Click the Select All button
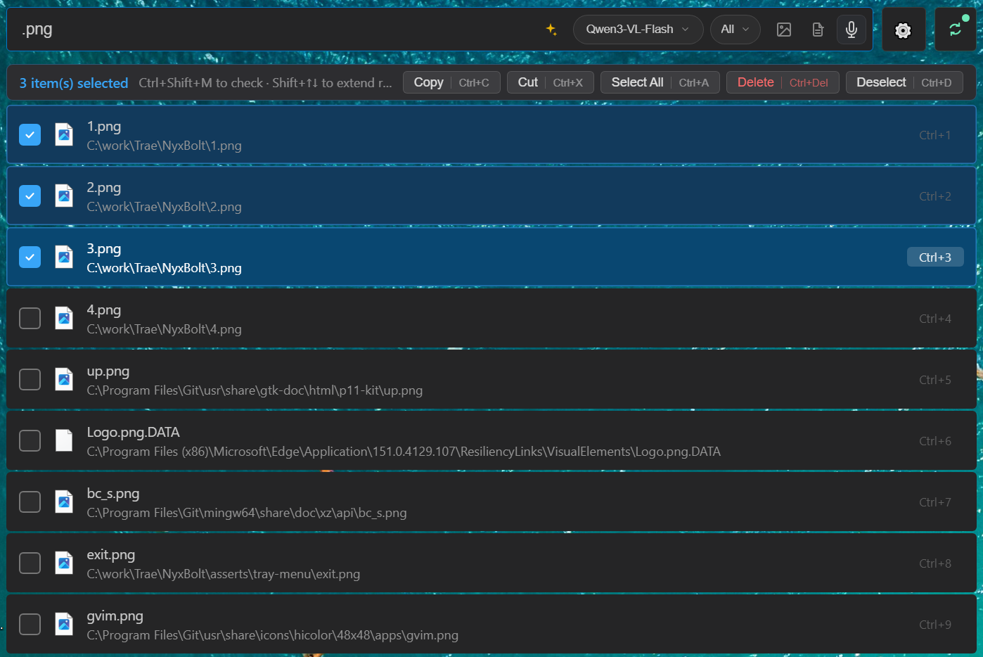Image resolution: width=983 pixels, height=657 pixels. tap(660, 82)
